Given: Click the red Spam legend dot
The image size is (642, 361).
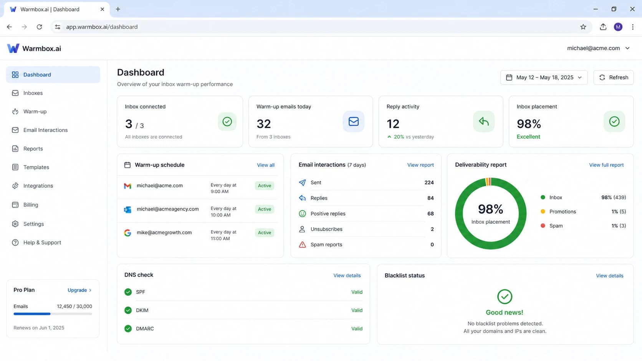Looking at the screenshot, I should point(543,226).
